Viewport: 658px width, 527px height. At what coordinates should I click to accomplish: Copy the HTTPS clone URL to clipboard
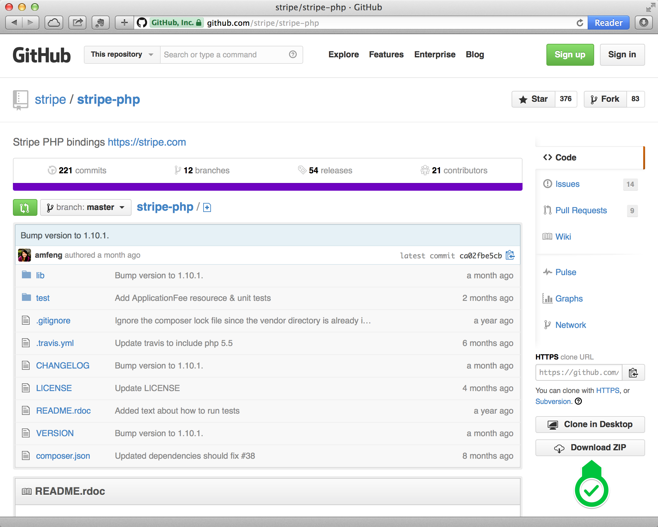tap(633, 373)
